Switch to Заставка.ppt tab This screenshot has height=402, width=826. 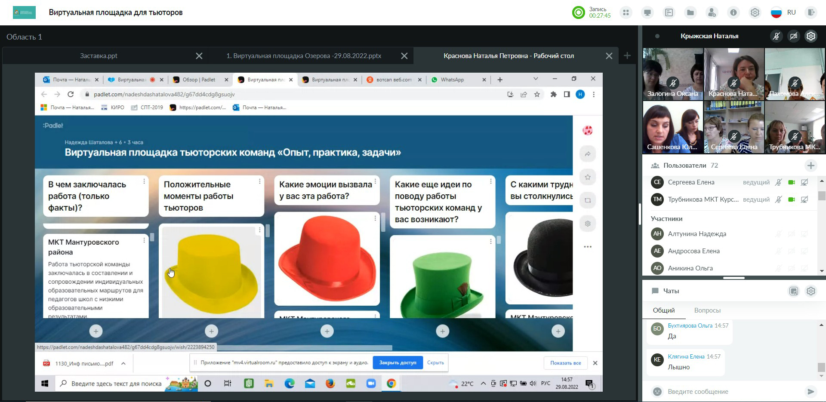pyautogui.click(x=99, y=56)
